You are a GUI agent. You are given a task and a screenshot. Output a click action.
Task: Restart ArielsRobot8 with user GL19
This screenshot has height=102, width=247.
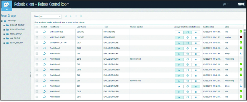tap(45, 70)
